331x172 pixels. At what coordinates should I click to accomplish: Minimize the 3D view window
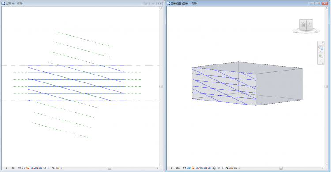click(x=311, y=4)
